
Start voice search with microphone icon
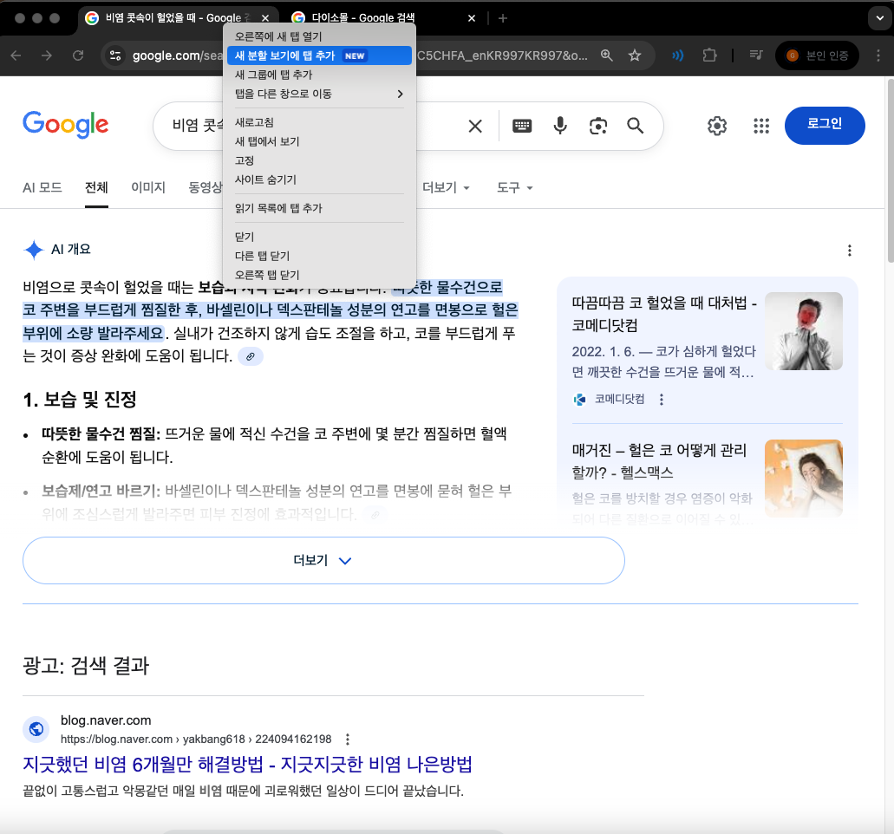(560, 127)
